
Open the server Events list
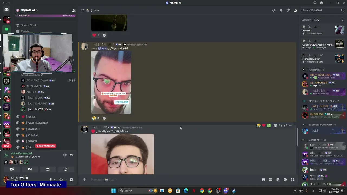coord(25,31)
